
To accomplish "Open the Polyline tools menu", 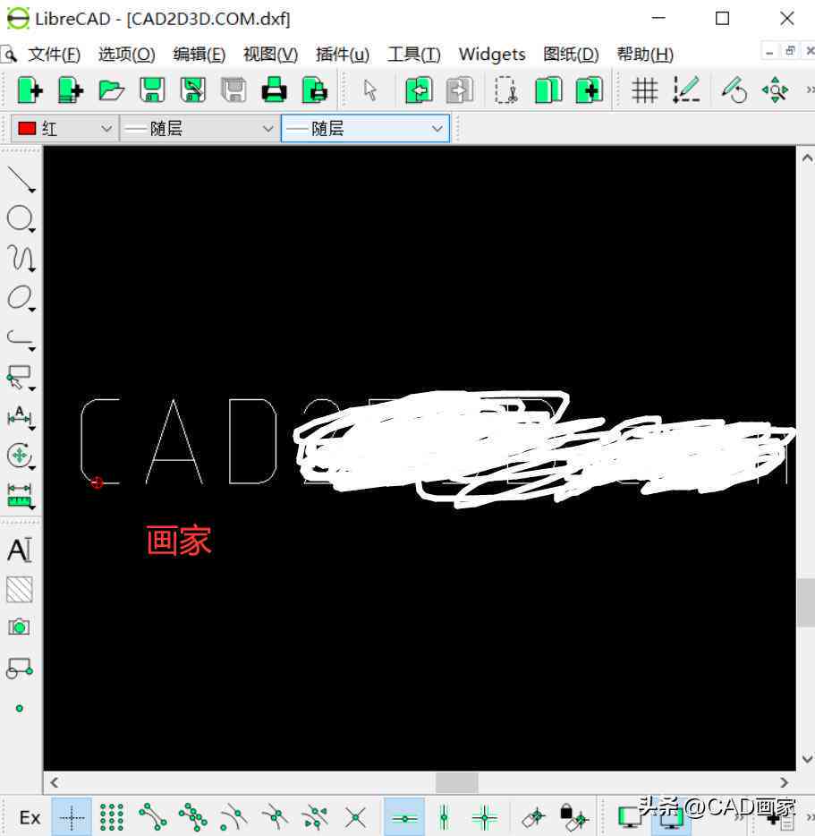I will coord(21,338).
